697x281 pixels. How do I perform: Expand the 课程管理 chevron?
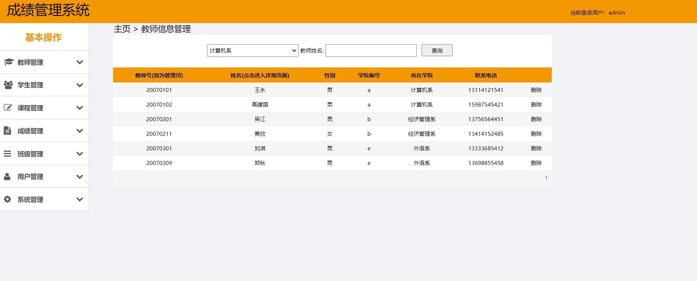tap(80, 108)
